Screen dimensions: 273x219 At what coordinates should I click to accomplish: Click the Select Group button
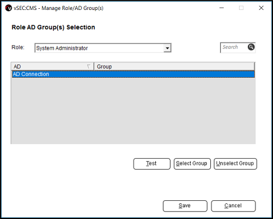pos(192,164)
